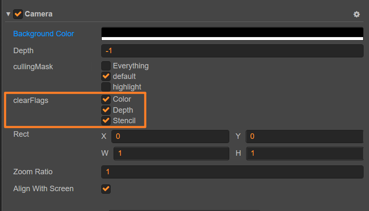The height and width of the screenshot is (211, 369).
Task: Click the Zoom Ratio input field
Action: [x=232, y=172]
